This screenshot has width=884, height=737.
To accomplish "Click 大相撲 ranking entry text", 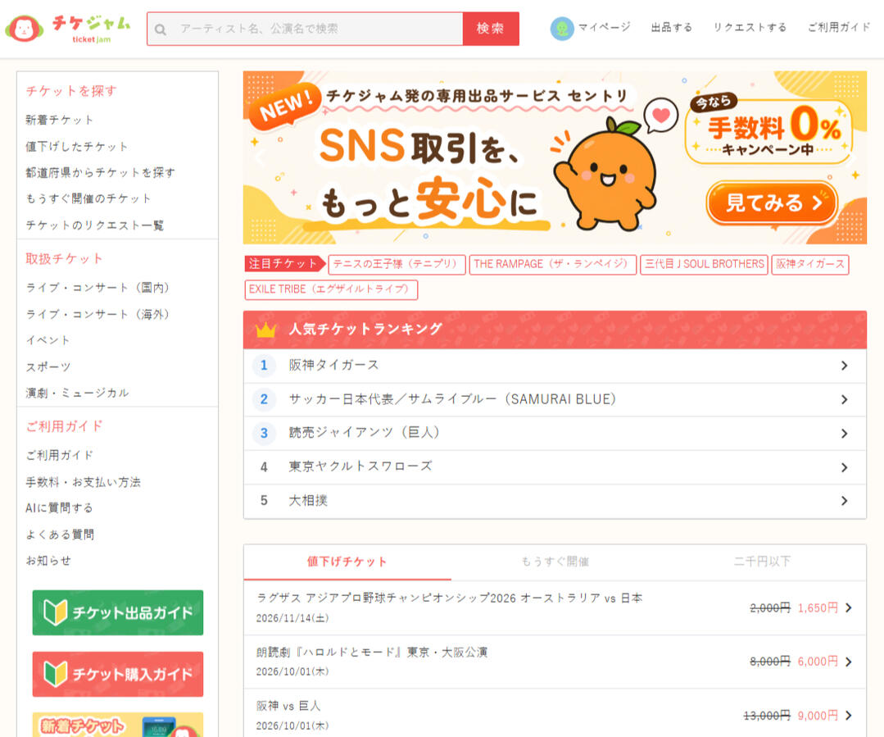I will [308, 501].
